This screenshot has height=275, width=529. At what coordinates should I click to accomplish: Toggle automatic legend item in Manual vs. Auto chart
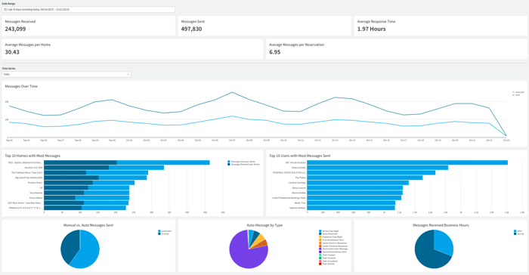165,231
